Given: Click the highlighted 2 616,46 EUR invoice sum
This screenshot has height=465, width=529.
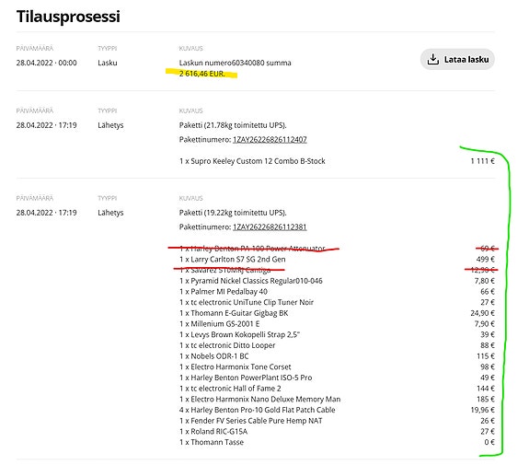Looking at the screenshot, I should 201,74.
